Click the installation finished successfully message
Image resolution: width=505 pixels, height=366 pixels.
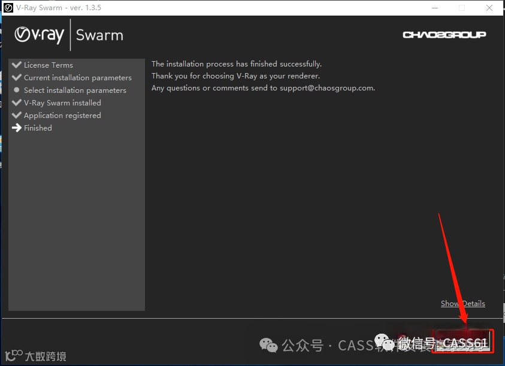click(237, 63)
